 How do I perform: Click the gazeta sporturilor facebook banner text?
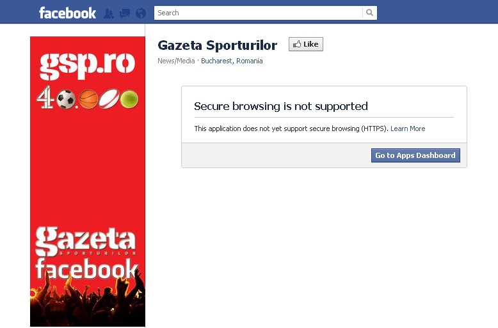point(86,253)
